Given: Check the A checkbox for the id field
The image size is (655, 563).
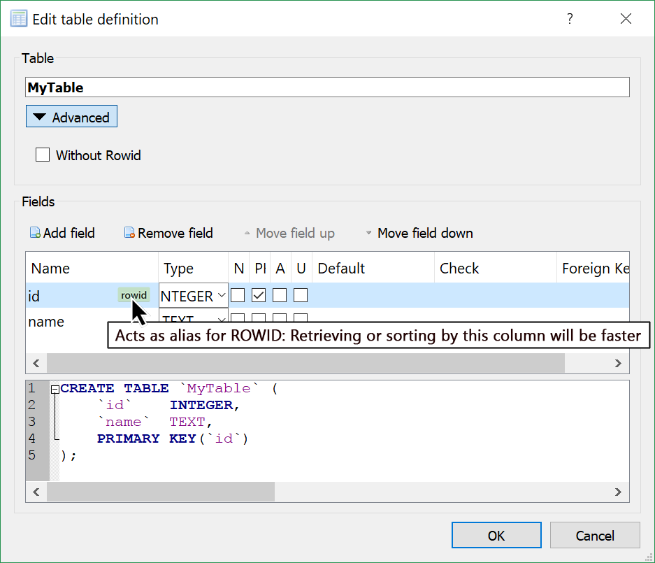Looking at the screenshot, I should point(279,295).
